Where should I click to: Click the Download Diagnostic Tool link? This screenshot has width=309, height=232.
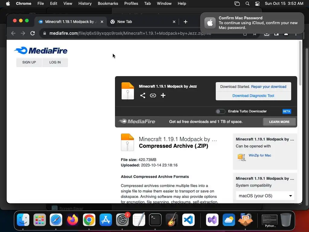[x=253, y=96]
